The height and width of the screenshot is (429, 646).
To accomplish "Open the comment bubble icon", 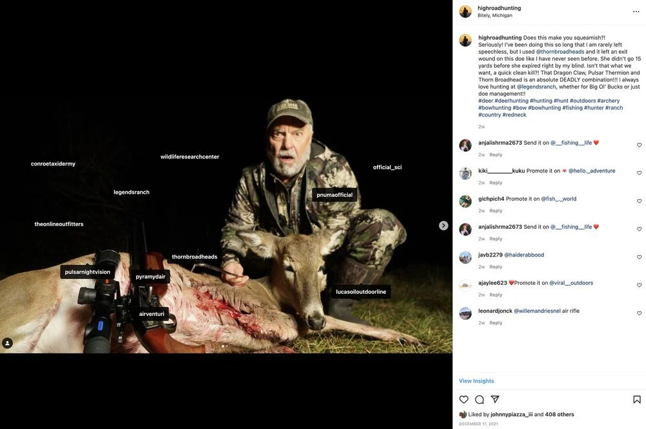I will click(x=479, y=399).
